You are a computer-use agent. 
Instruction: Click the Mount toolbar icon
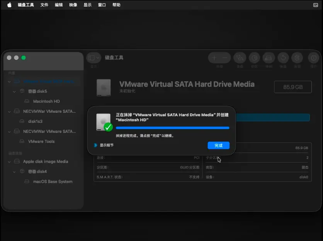coord(297,58)
